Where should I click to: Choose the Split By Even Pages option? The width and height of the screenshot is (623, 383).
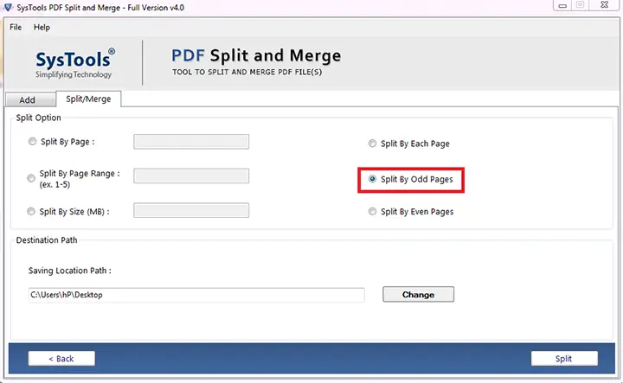[x=372, y=212]
